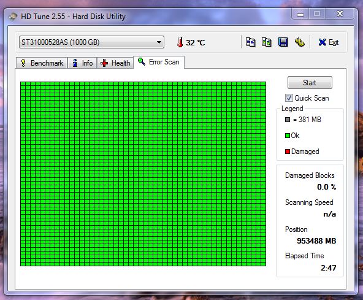The image size is (363, 300).
Task: Click the save screenshot floppy disk icon
Action: 283,42
